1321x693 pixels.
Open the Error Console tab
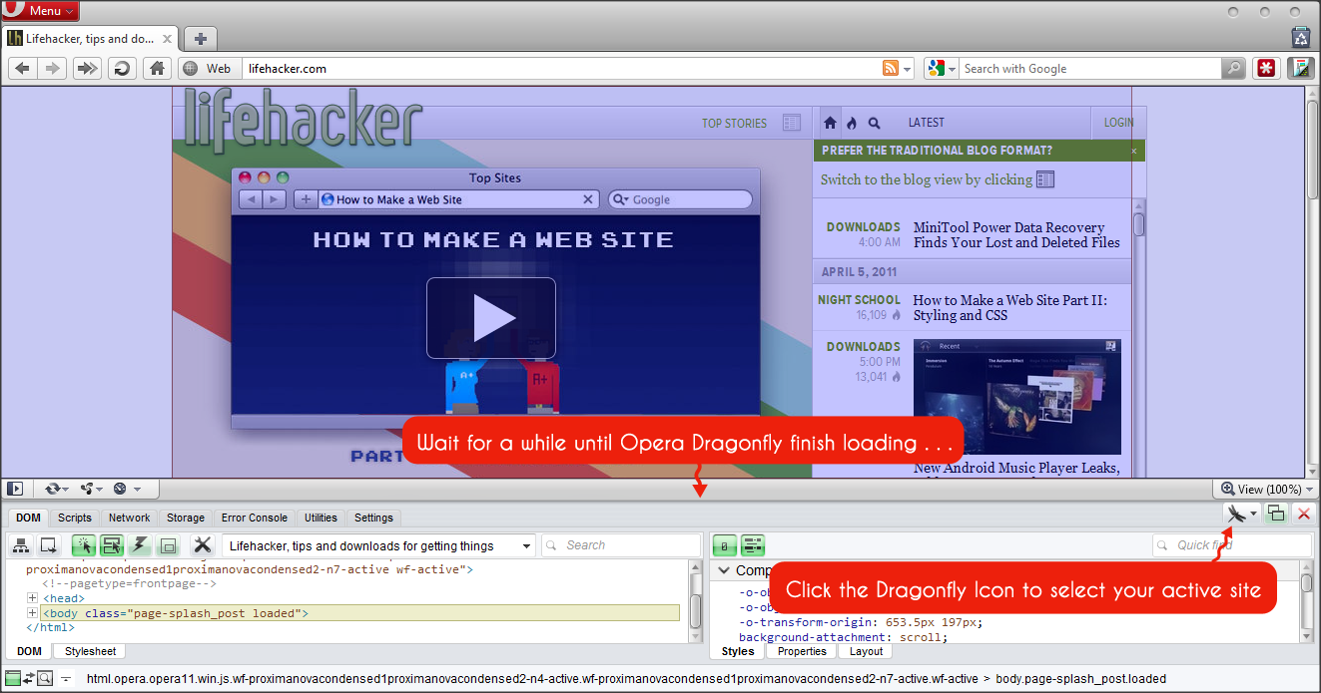[x=255, y=518]
